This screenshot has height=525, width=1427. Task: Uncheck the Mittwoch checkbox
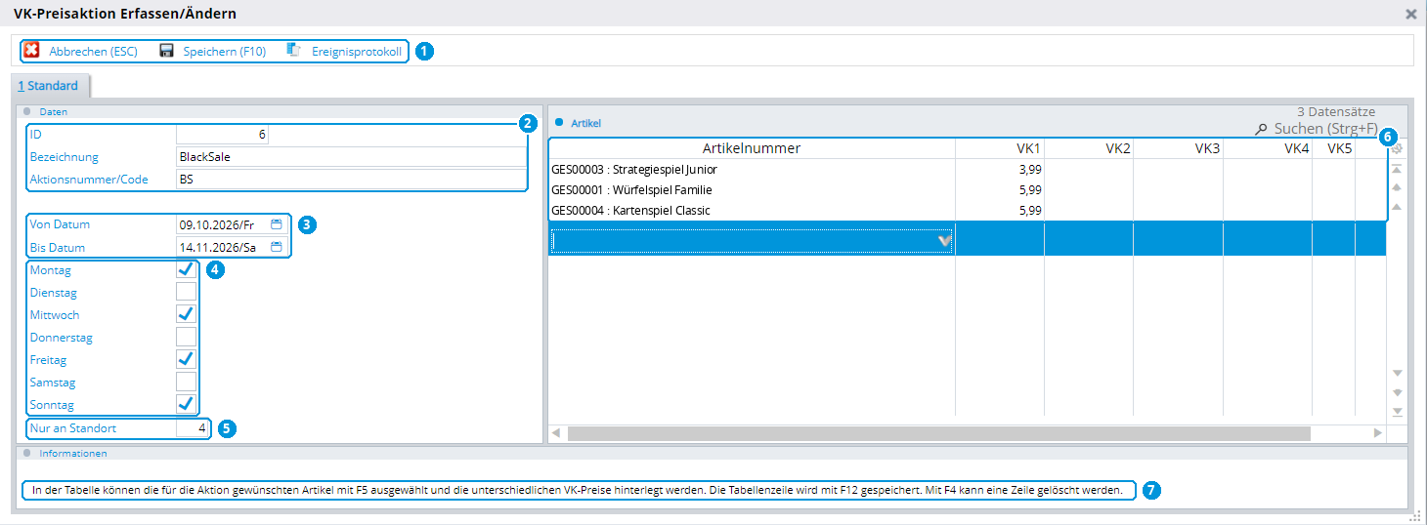[186, 314]
